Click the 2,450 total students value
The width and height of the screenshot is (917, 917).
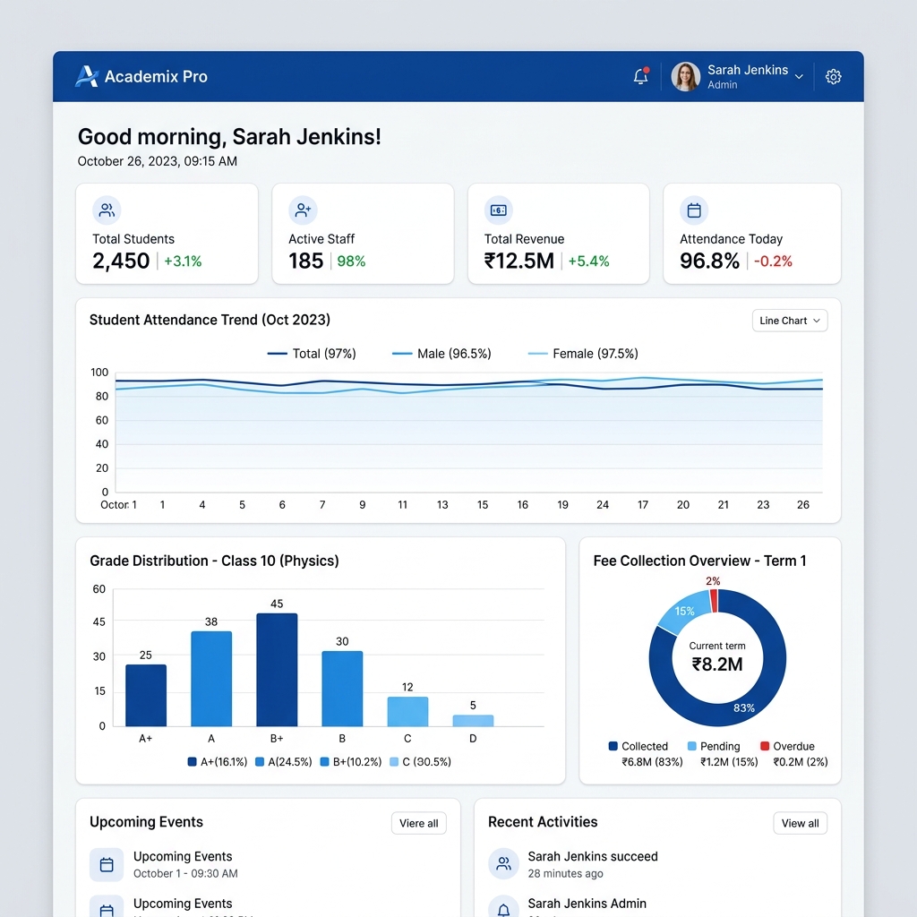(x=121, y=261)
